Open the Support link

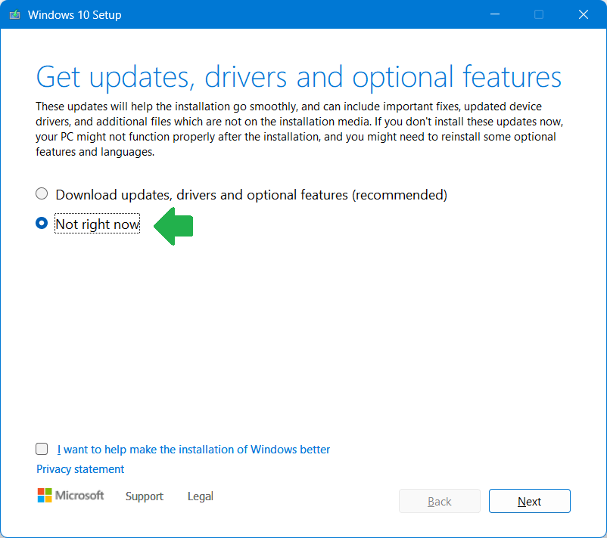click(145, 496)
